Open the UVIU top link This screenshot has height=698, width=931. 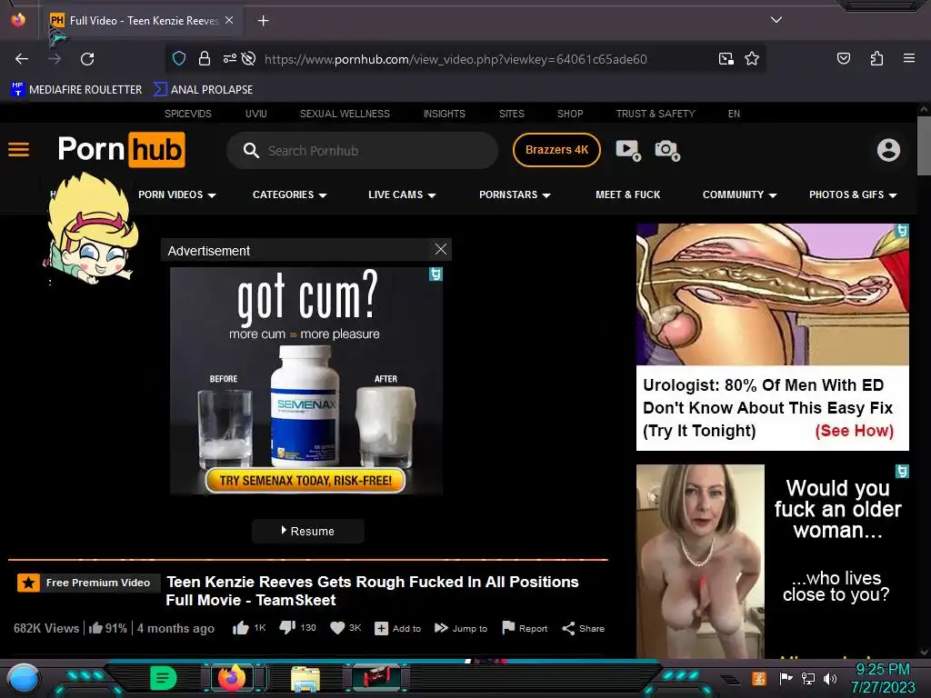pyautogui.click(x=255, y=114)
